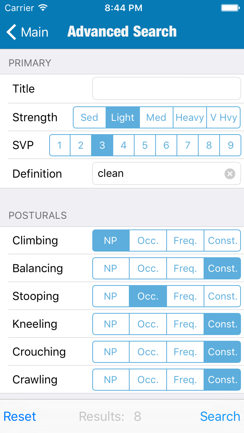Image resolution: width=244 pixels, height=433 pixels.
Task: Set SVP level to 5
Action: point(145,145)
